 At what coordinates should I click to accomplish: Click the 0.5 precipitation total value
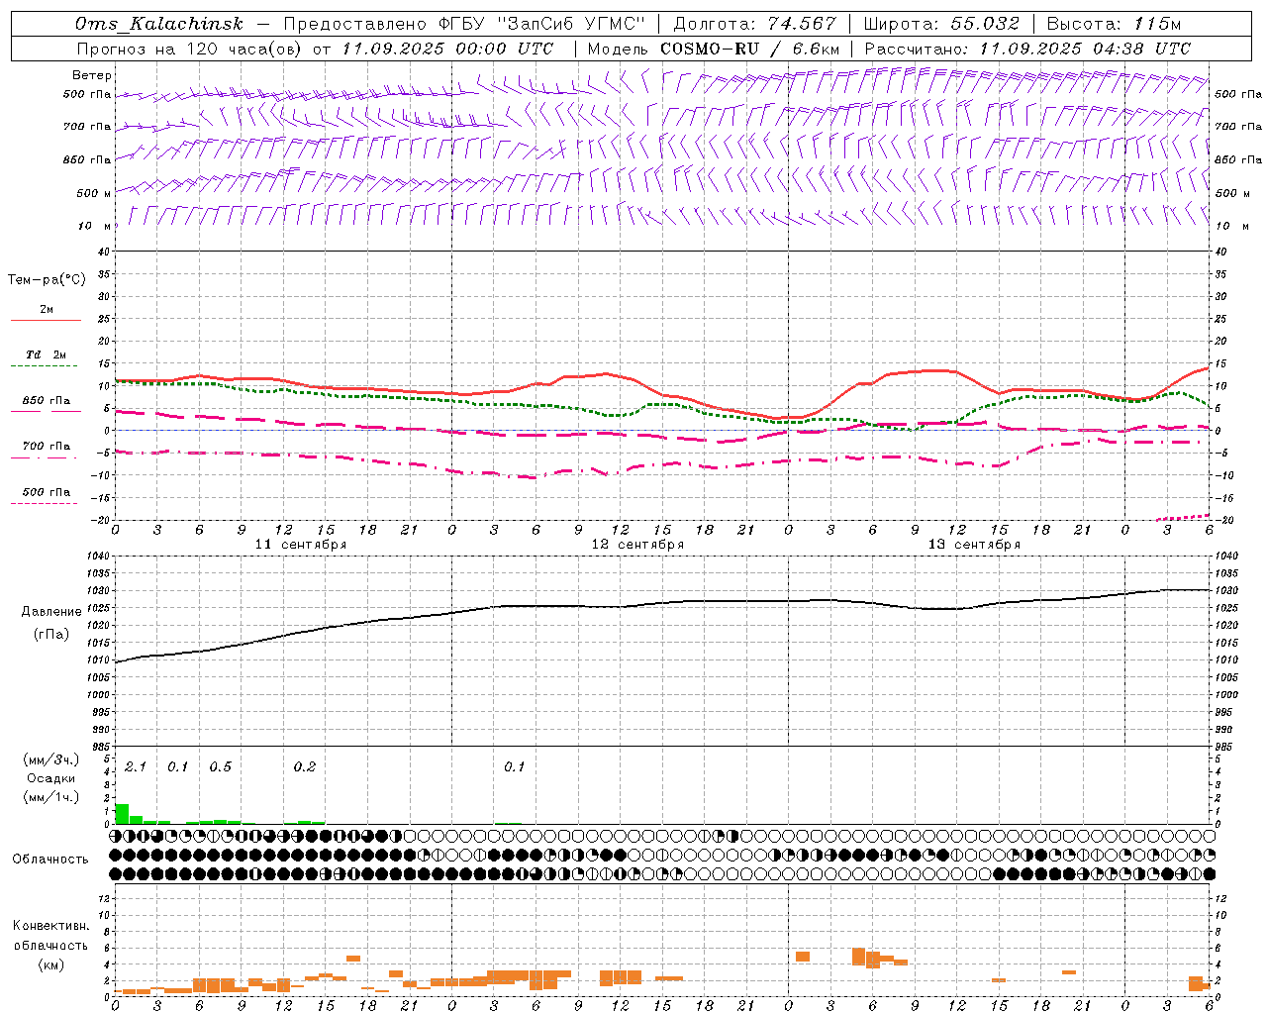pyautogui.click(x=221, y=767)
